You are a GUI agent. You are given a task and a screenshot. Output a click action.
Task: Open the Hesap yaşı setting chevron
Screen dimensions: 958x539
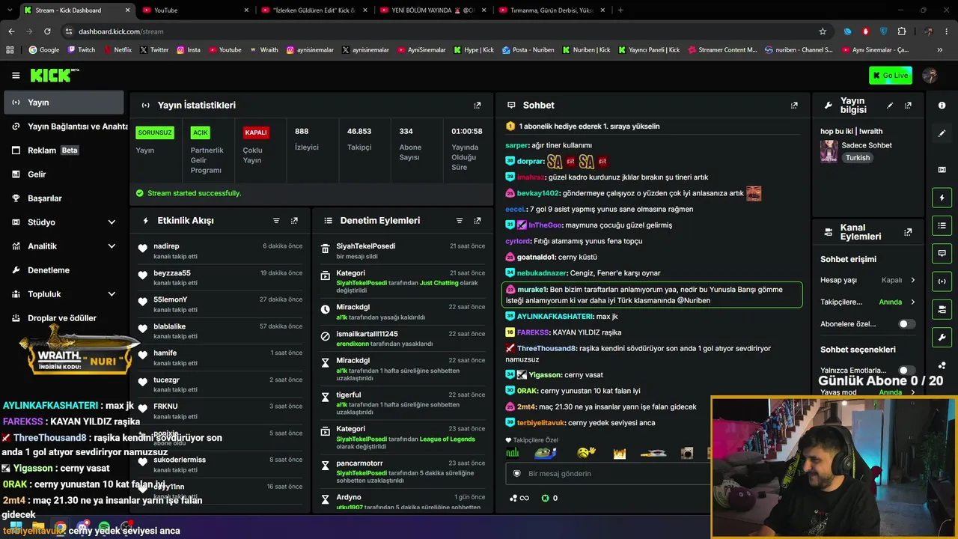click(x=912, y=280)
